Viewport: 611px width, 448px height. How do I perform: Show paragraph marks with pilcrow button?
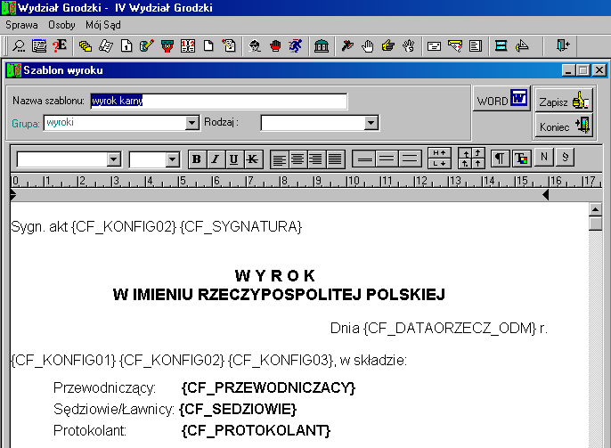(x=500, y=159)
